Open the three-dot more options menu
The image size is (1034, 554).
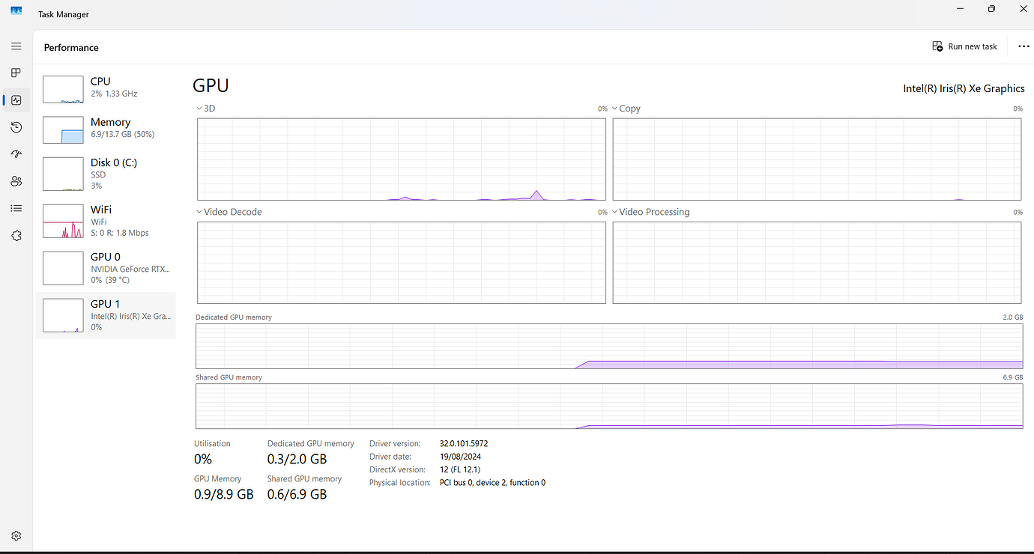coord(1024,46)
